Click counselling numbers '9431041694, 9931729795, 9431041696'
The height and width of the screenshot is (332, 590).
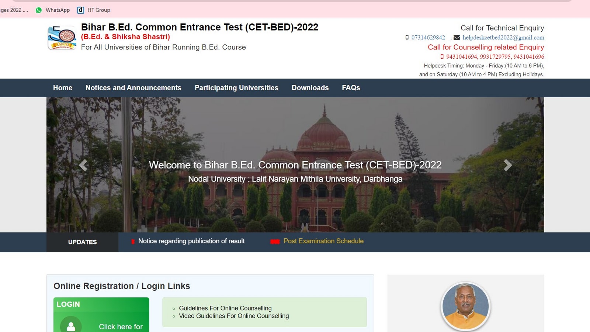pos(495,56)
